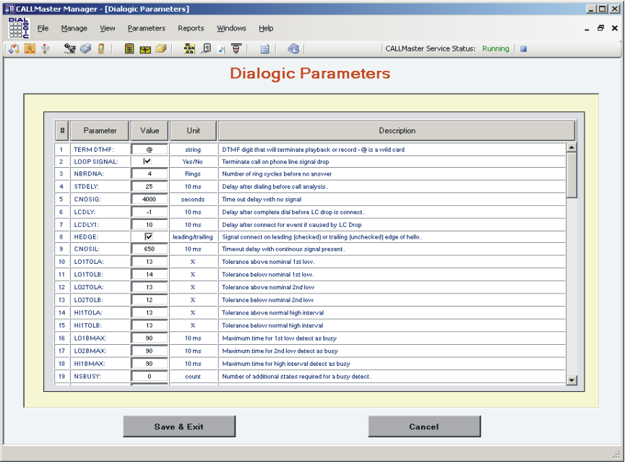625x462 pixels.
Task: Click the LCDLY1 value field
Action: point(150,225)
